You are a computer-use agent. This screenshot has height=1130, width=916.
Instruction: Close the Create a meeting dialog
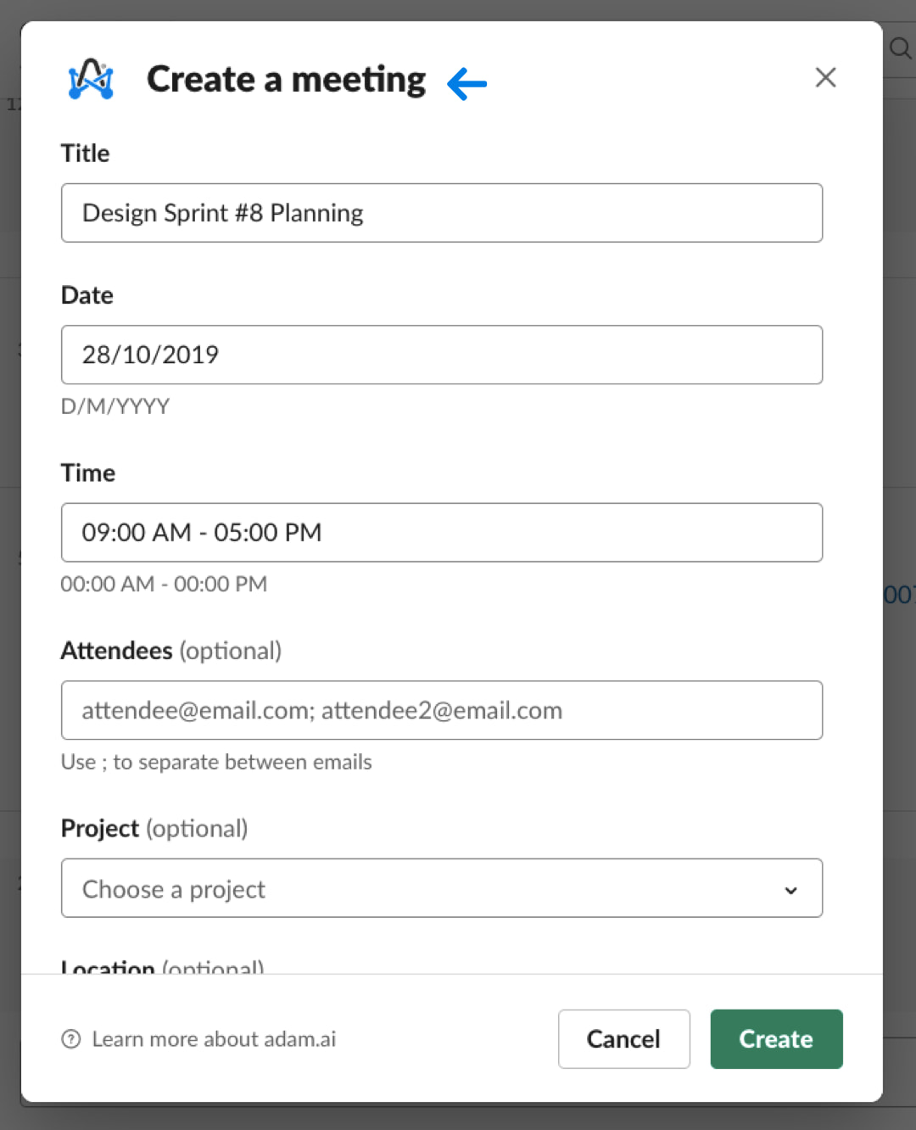coord(825,77)
